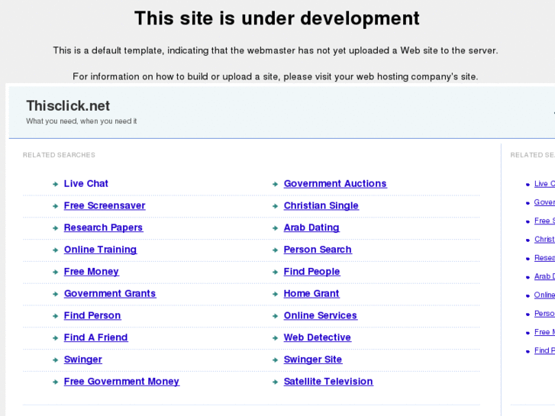Click the RELATED SEARCHES heading above Live Chat
The height and width of the screenshot is (416, 555).
59,155
